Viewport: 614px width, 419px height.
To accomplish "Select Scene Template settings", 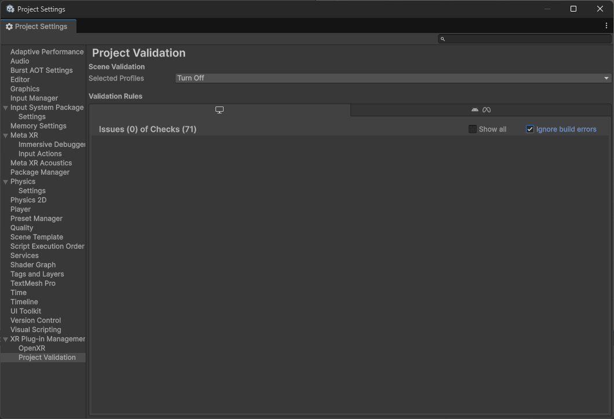I will pos(37,237).
